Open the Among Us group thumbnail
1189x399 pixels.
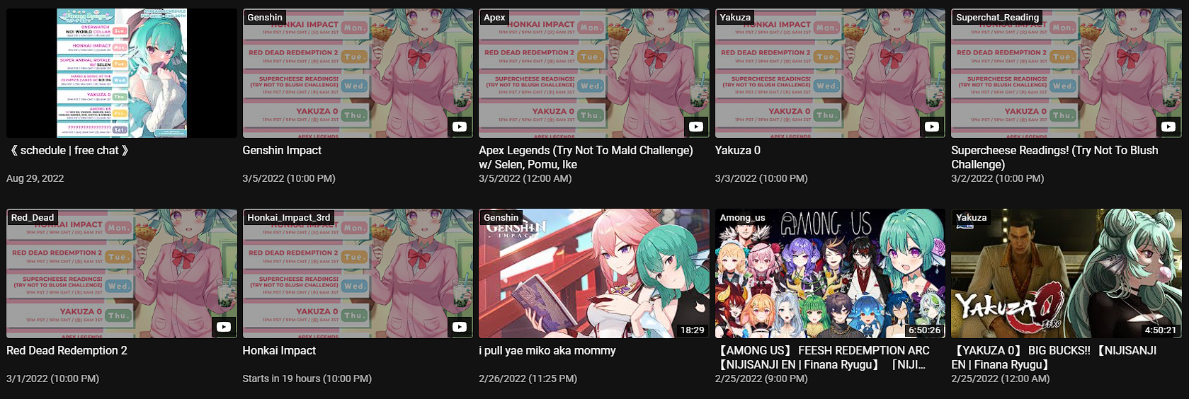pyautogui.click(x=830, y=273)
